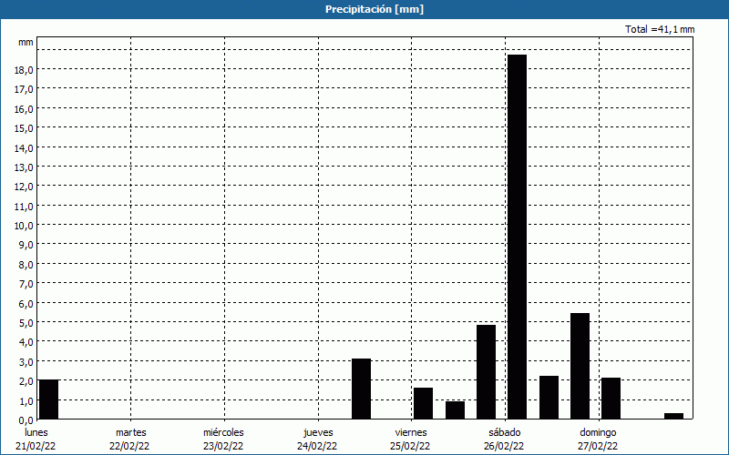Click the 5,4 mm bar before domingo gridline
Image resolution: width=729 pixels, height=455 pixels.
pyautogui.click(x=580, y=367)
